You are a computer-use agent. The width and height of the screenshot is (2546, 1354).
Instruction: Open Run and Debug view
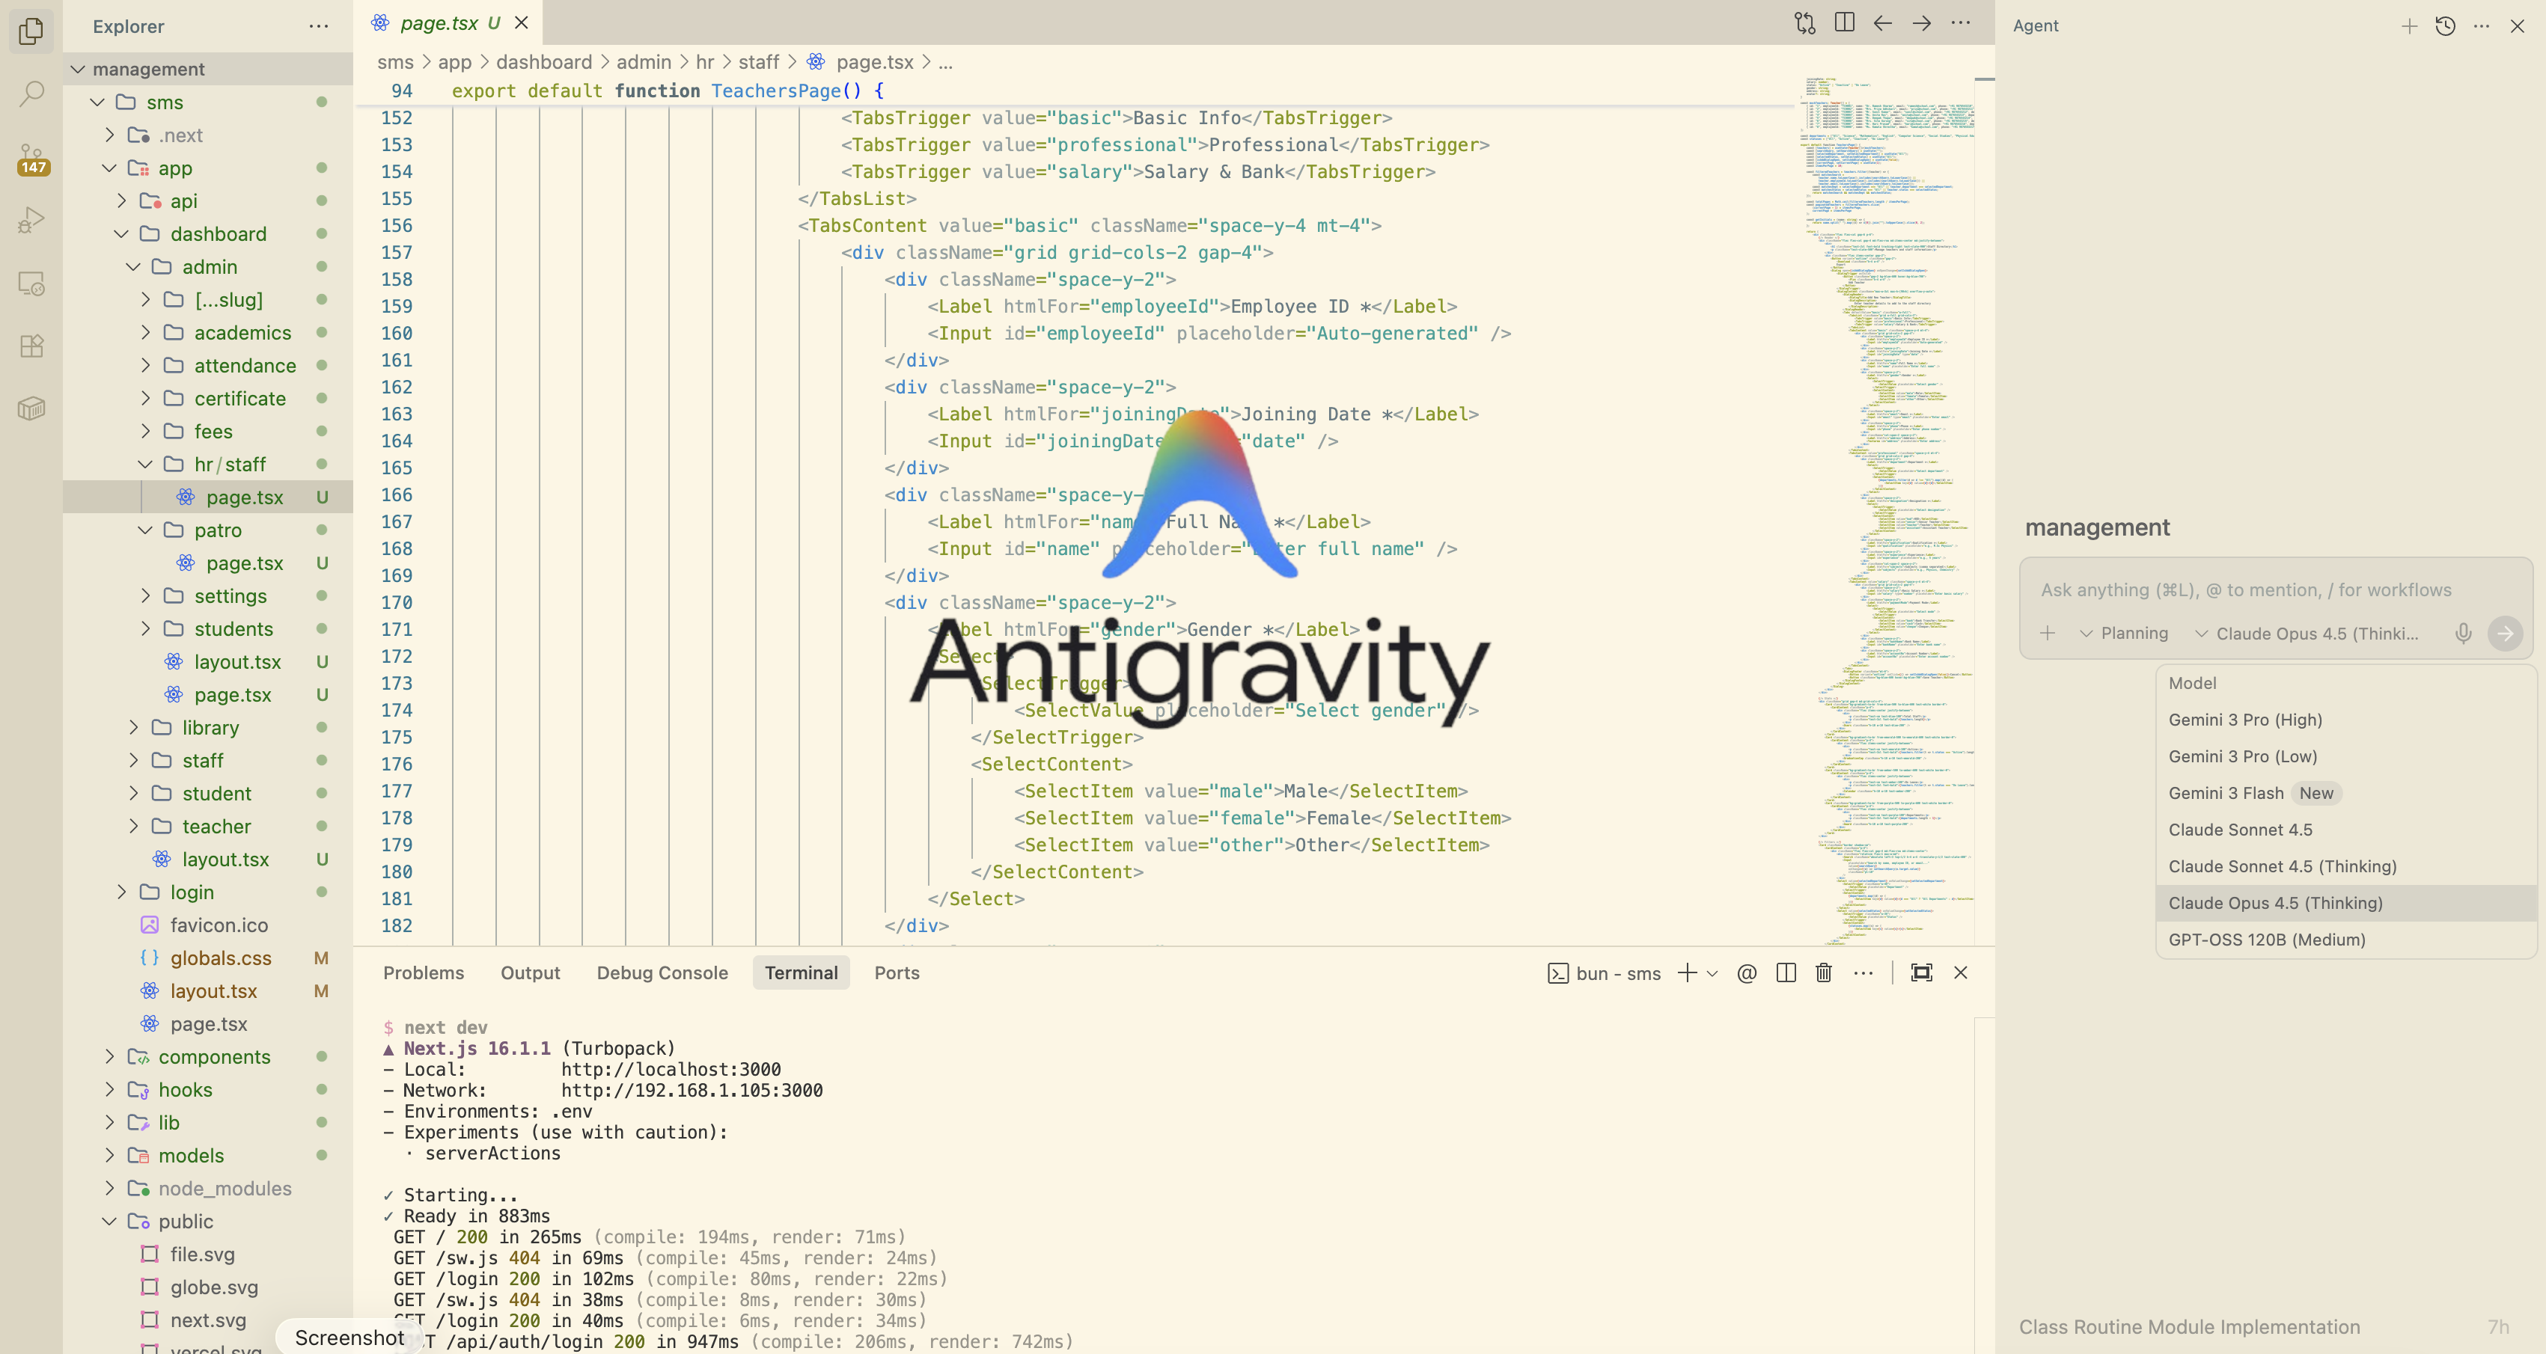coord(31,219)
